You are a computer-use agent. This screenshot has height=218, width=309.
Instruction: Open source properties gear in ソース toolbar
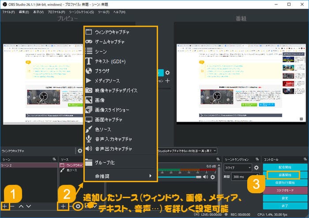point(78,207)
